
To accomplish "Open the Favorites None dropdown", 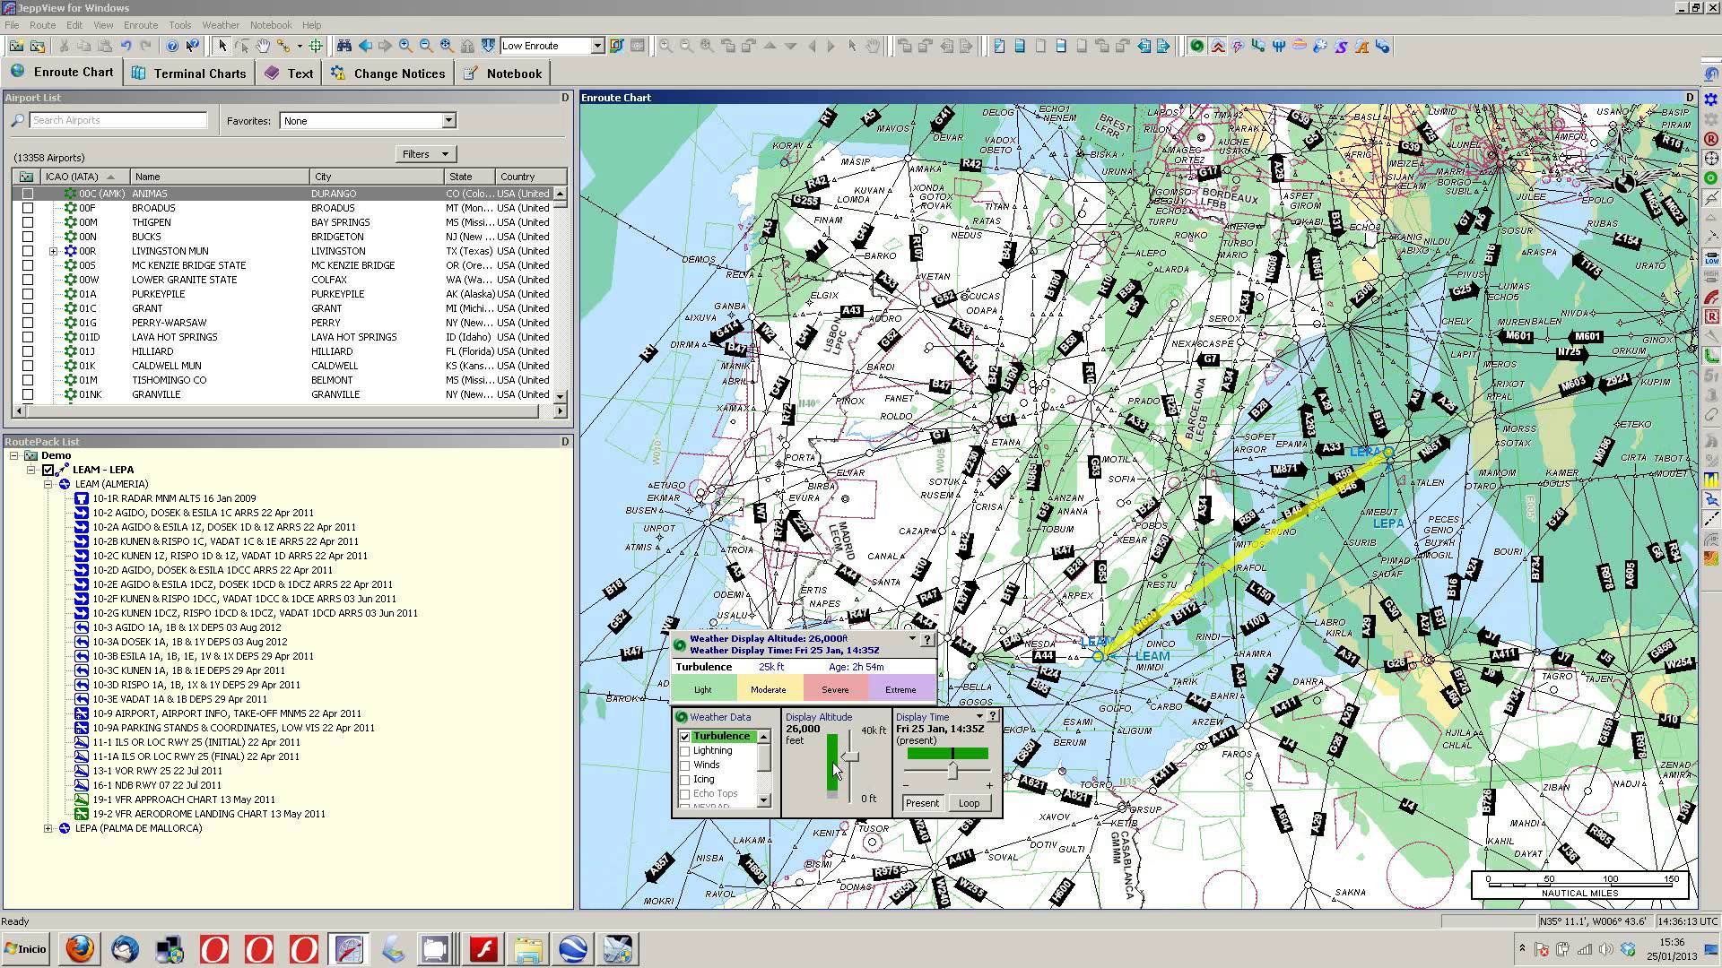I will click(448, 121).
